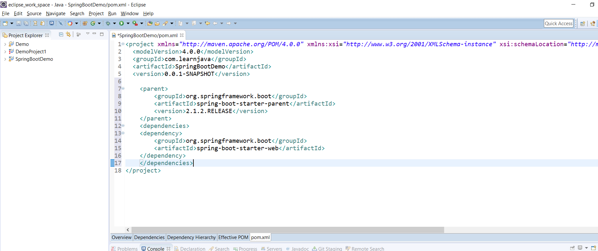This screenshot has height=251, width=598.
Task: Switch to the Overview editor tab
Action: tap(121, 237)
